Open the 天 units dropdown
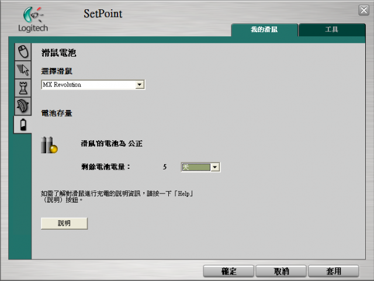 point(200,167)
